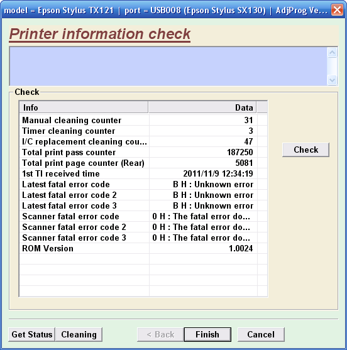
Task: Select the Total print pass counter row
Action: pos(143,152)
